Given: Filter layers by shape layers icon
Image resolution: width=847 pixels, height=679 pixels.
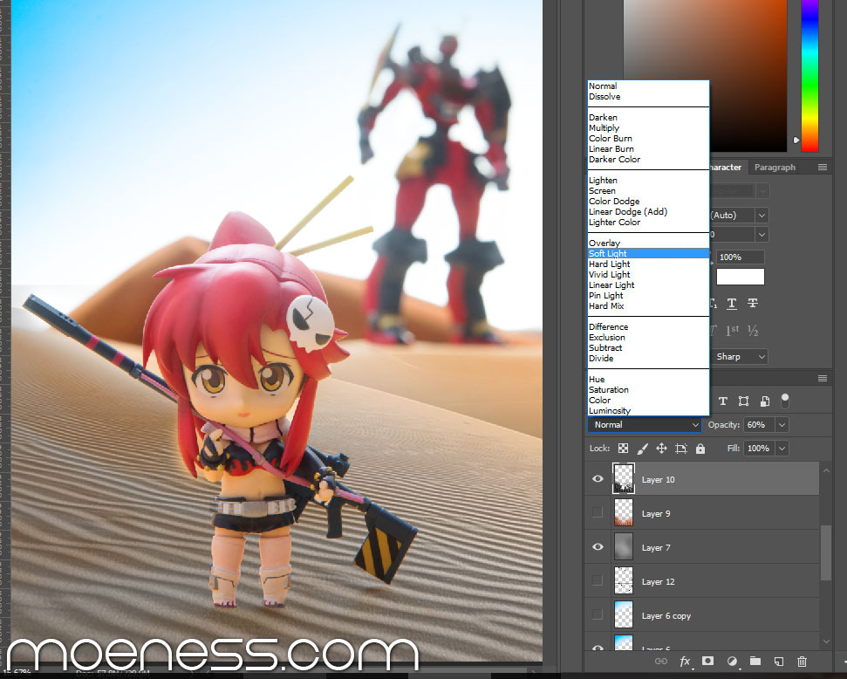Looking at the screenshot, I should tap(744, 401).
